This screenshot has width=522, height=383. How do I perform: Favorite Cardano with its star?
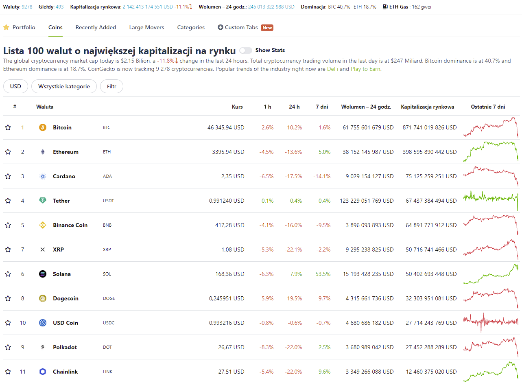pyautogui.click(x=8, y=176)
